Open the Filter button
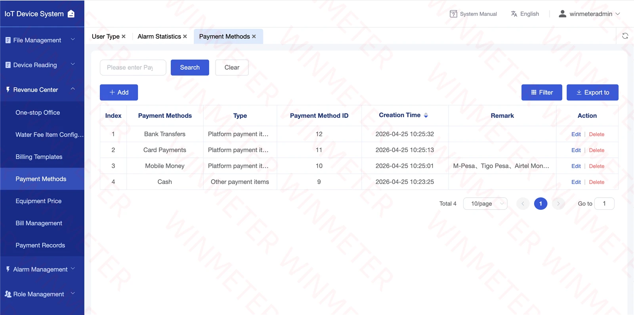Screen dimensions: 634x315 [542, 92]
